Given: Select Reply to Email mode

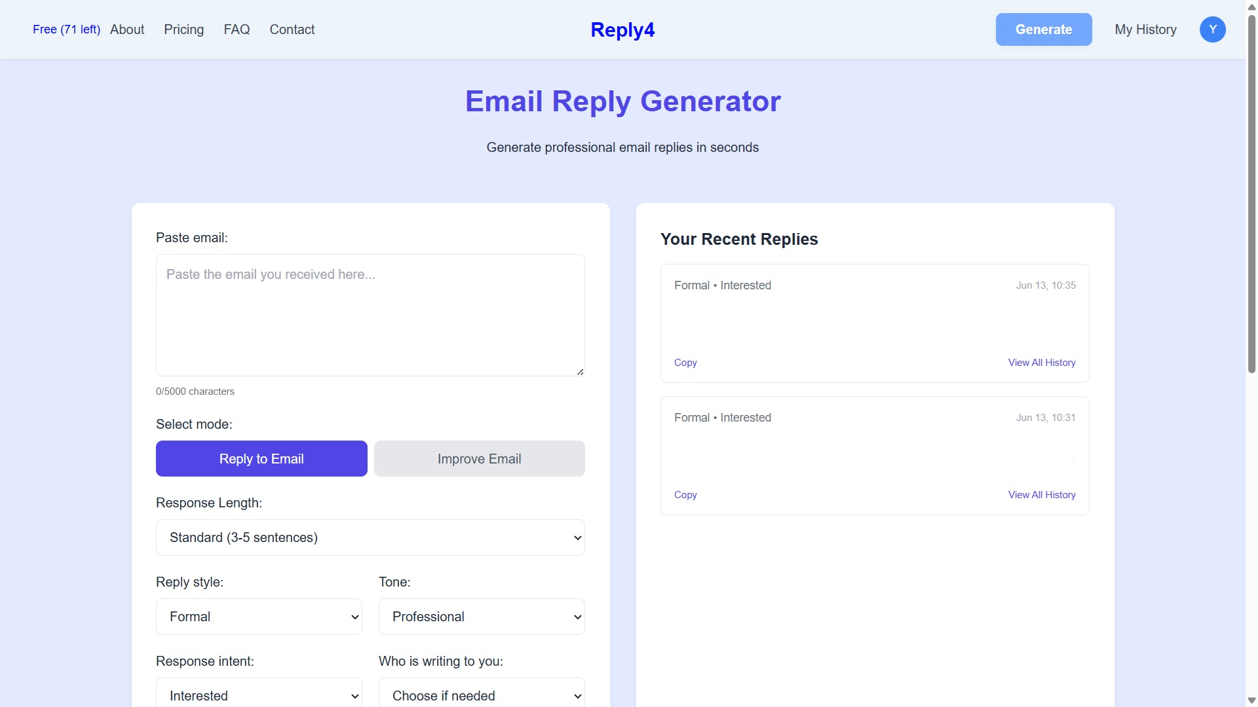Looking at the screenshot, I should 261,458.
